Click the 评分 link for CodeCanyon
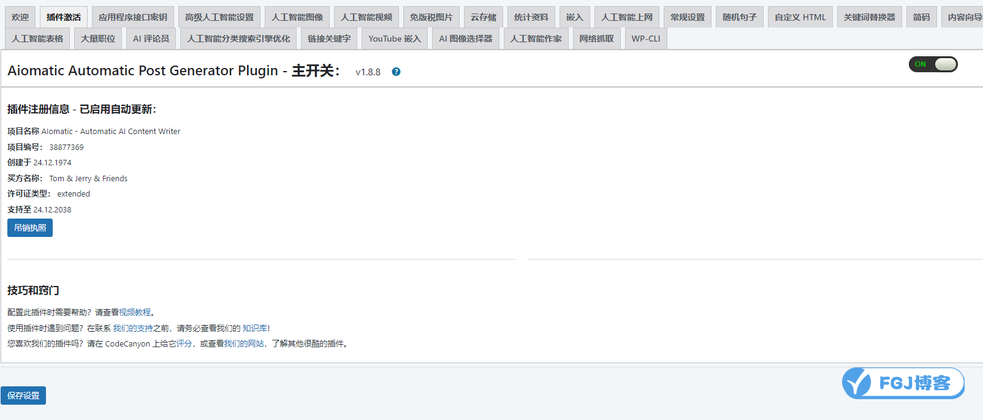983x420 pixels. click(184, 344)
